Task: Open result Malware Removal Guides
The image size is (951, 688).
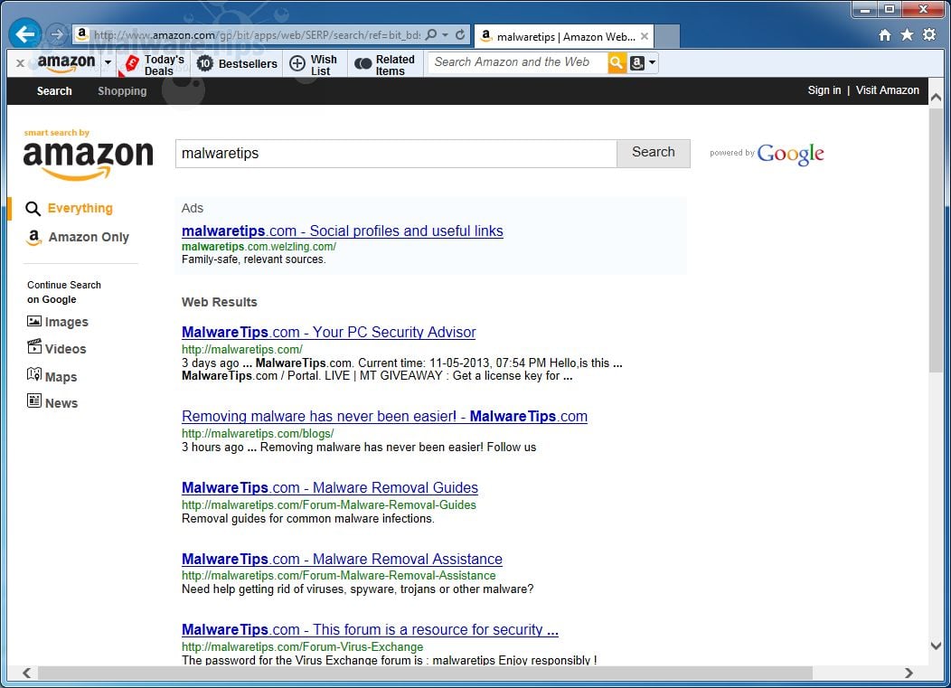Action: (329, 488)
